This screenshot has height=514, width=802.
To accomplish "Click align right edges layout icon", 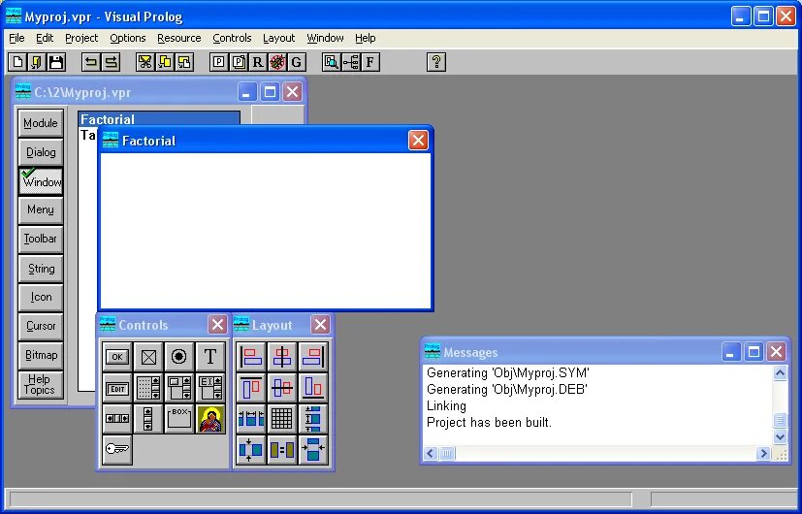I will click(313, 357).
